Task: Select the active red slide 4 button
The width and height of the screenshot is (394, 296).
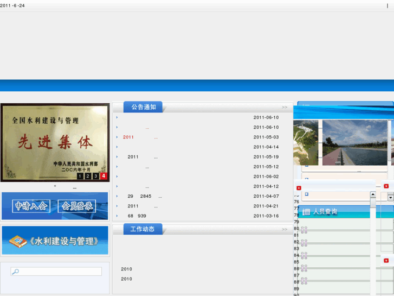Action: (x=104, y=176)
